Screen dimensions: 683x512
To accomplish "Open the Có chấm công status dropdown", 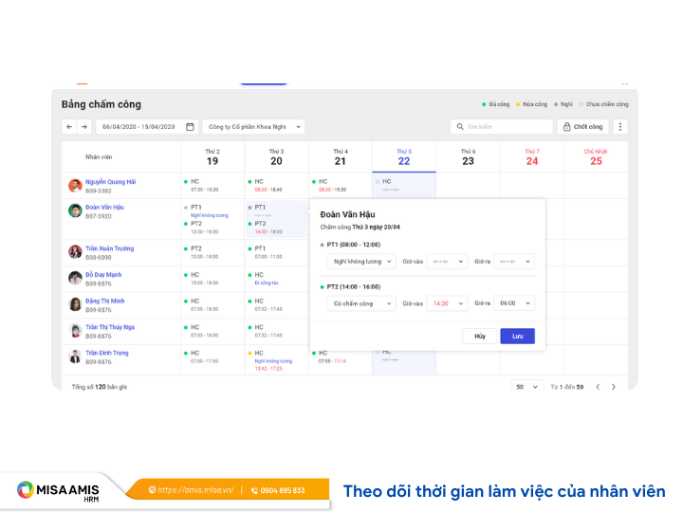I will pos(361,303).
